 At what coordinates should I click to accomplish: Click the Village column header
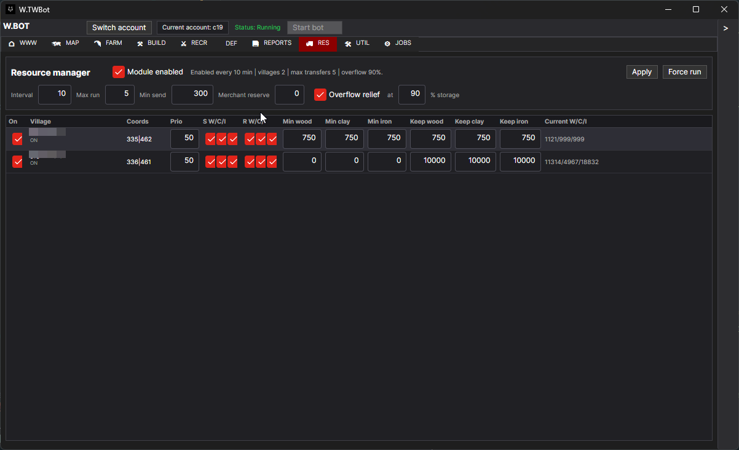41,122
